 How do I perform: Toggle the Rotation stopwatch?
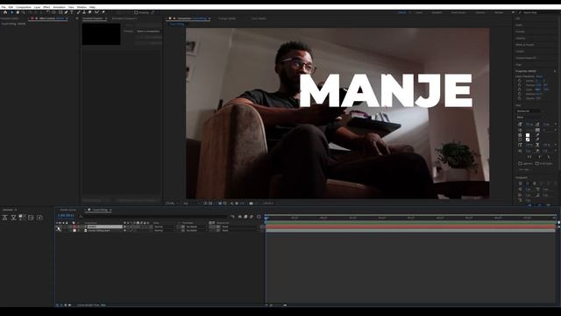pos(520,94)
